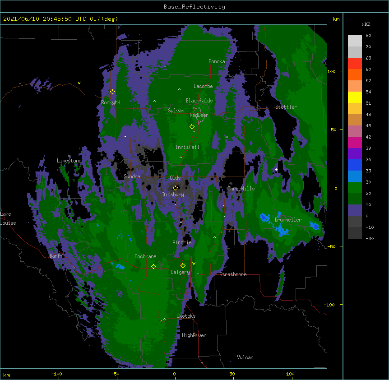Click the Okotoks town label
The image size is (389, 380).
tap(186, 316)
